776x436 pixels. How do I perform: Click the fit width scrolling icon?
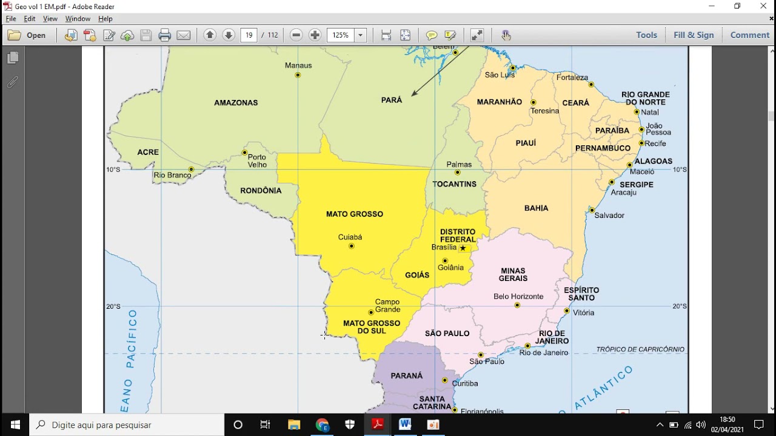[x=386, y=35]
